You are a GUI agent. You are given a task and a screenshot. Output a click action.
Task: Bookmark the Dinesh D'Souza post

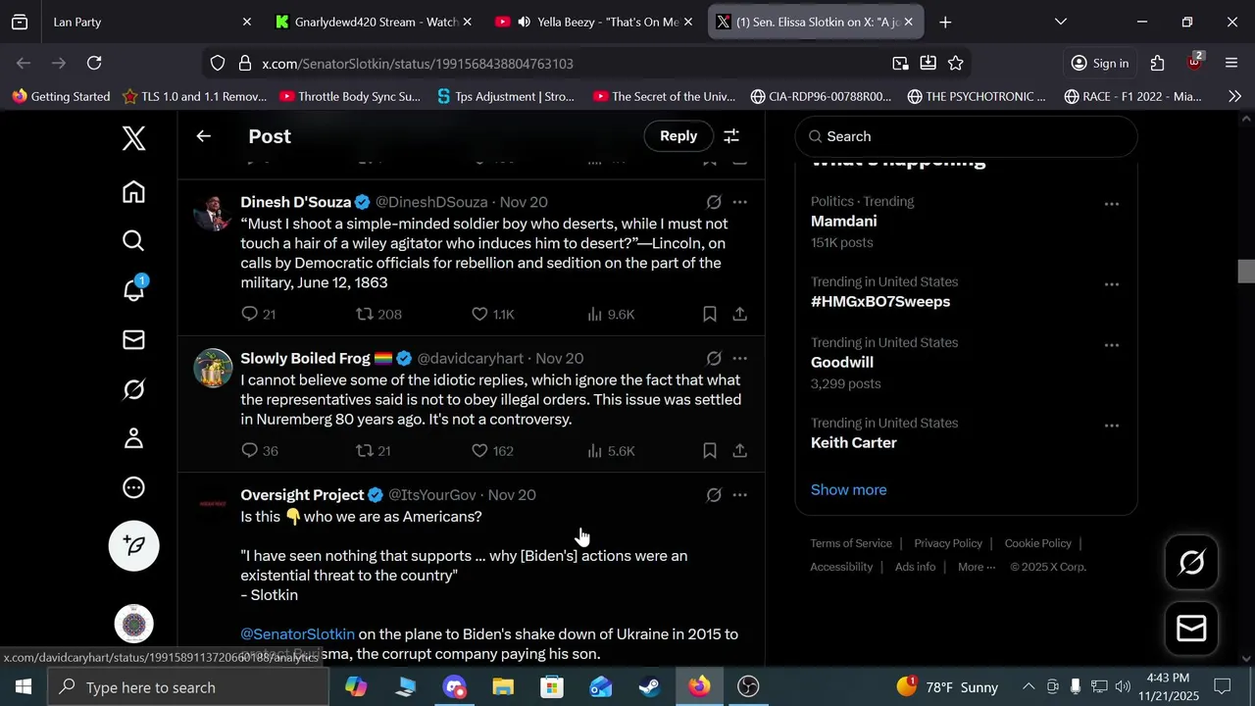[710, 314]
